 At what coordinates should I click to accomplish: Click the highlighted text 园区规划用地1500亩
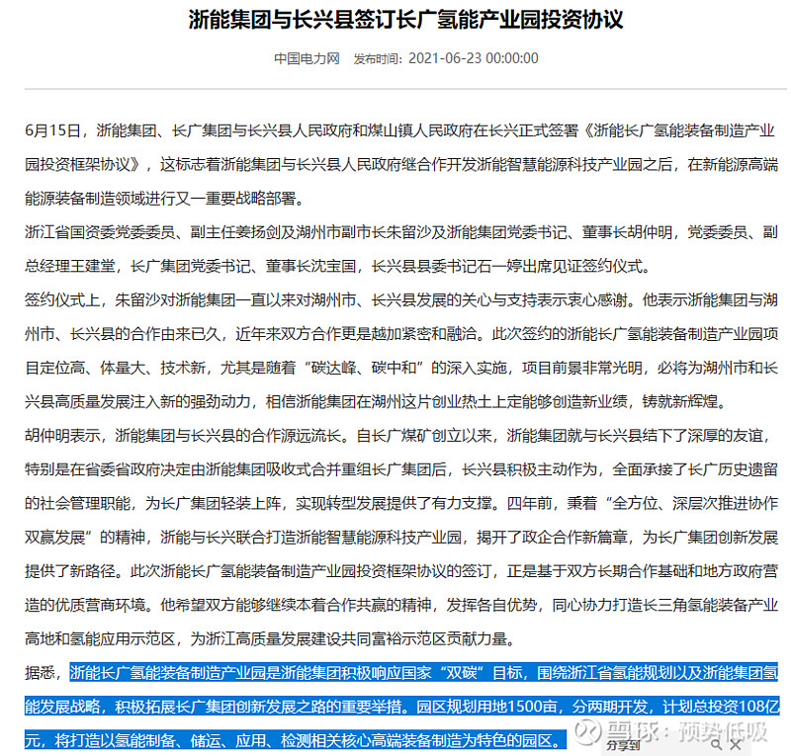(486, 707)
